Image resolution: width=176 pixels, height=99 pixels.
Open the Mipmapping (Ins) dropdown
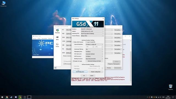pyautogui.click(x=94, y=51)
